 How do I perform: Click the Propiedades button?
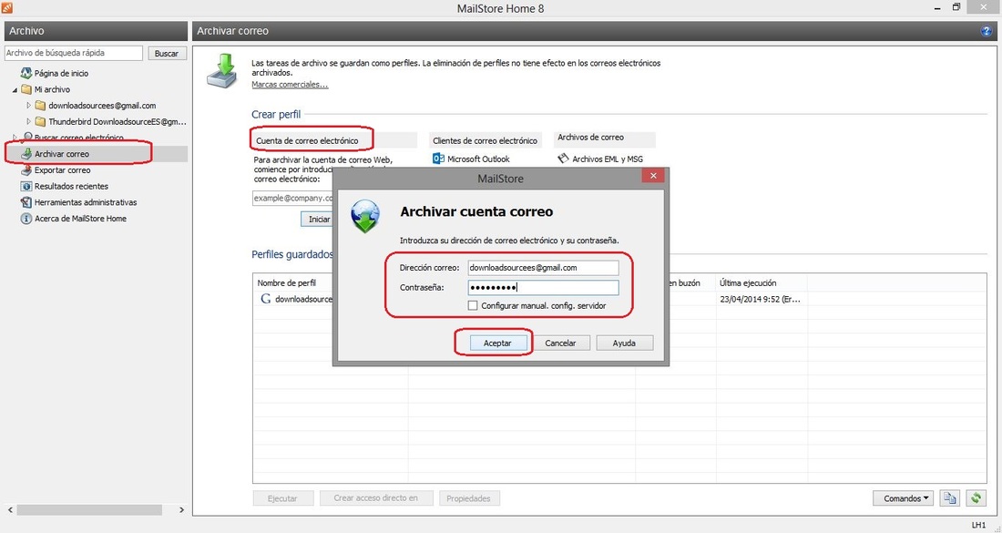[x=468, y=498]
